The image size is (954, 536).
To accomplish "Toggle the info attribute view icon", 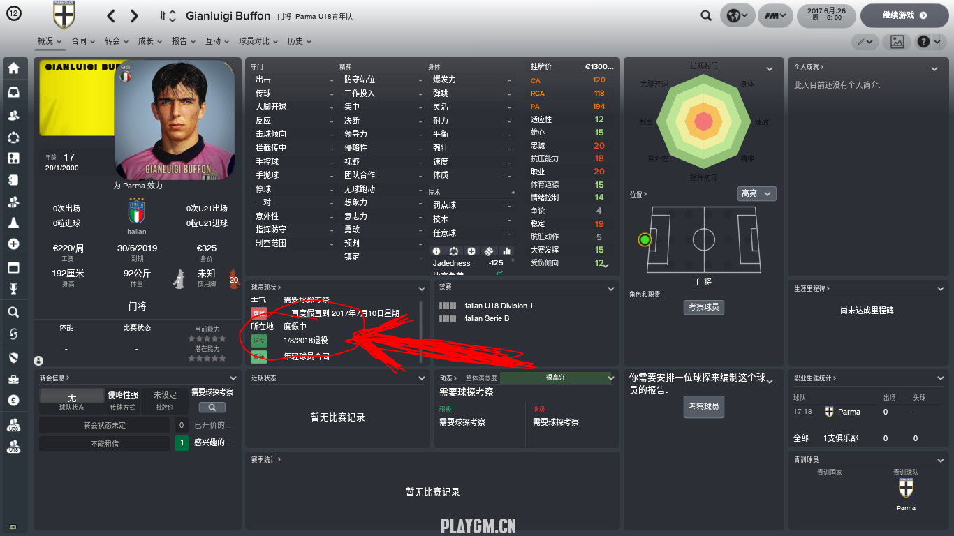I will pyautogui.click(x=436, y=251).
